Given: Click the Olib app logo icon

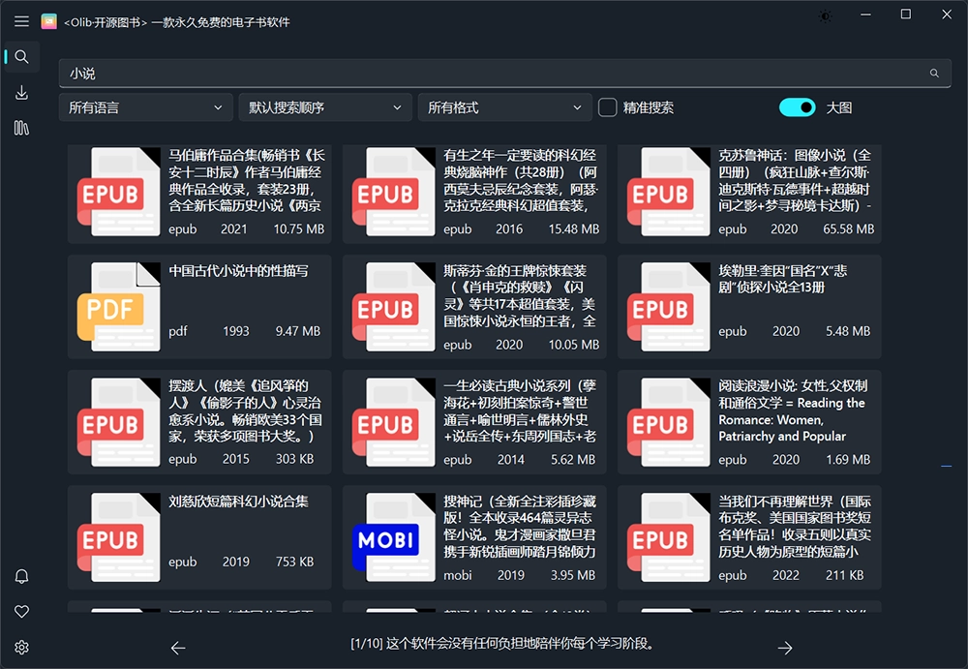Looking at the screenshot, I should coord(48,21).
